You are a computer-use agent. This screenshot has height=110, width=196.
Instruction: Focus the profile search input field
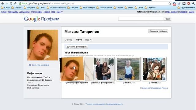click(141, 19)
